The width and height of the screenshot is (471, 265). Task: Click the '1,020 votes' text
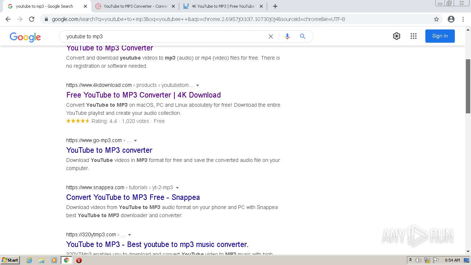click(x=135, y=121)
